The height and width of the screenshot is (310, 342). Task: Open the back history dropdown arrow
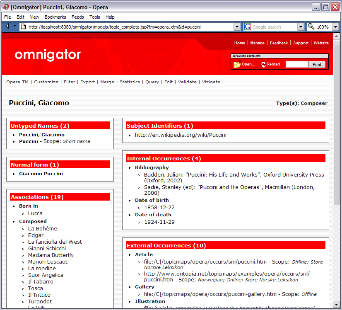[14, 27]
